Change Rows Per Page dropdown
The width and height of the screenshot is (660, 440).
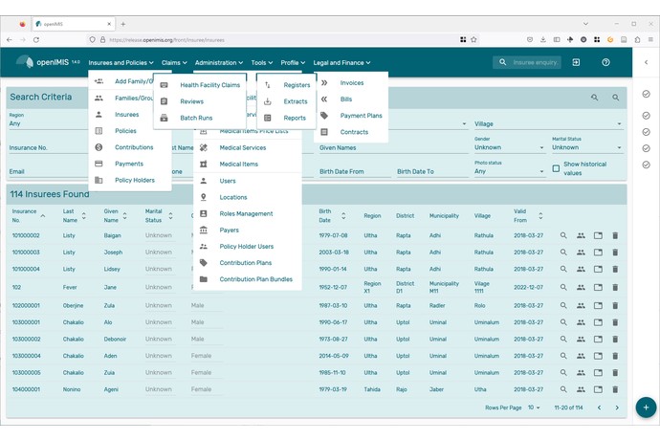click(534, 407)
